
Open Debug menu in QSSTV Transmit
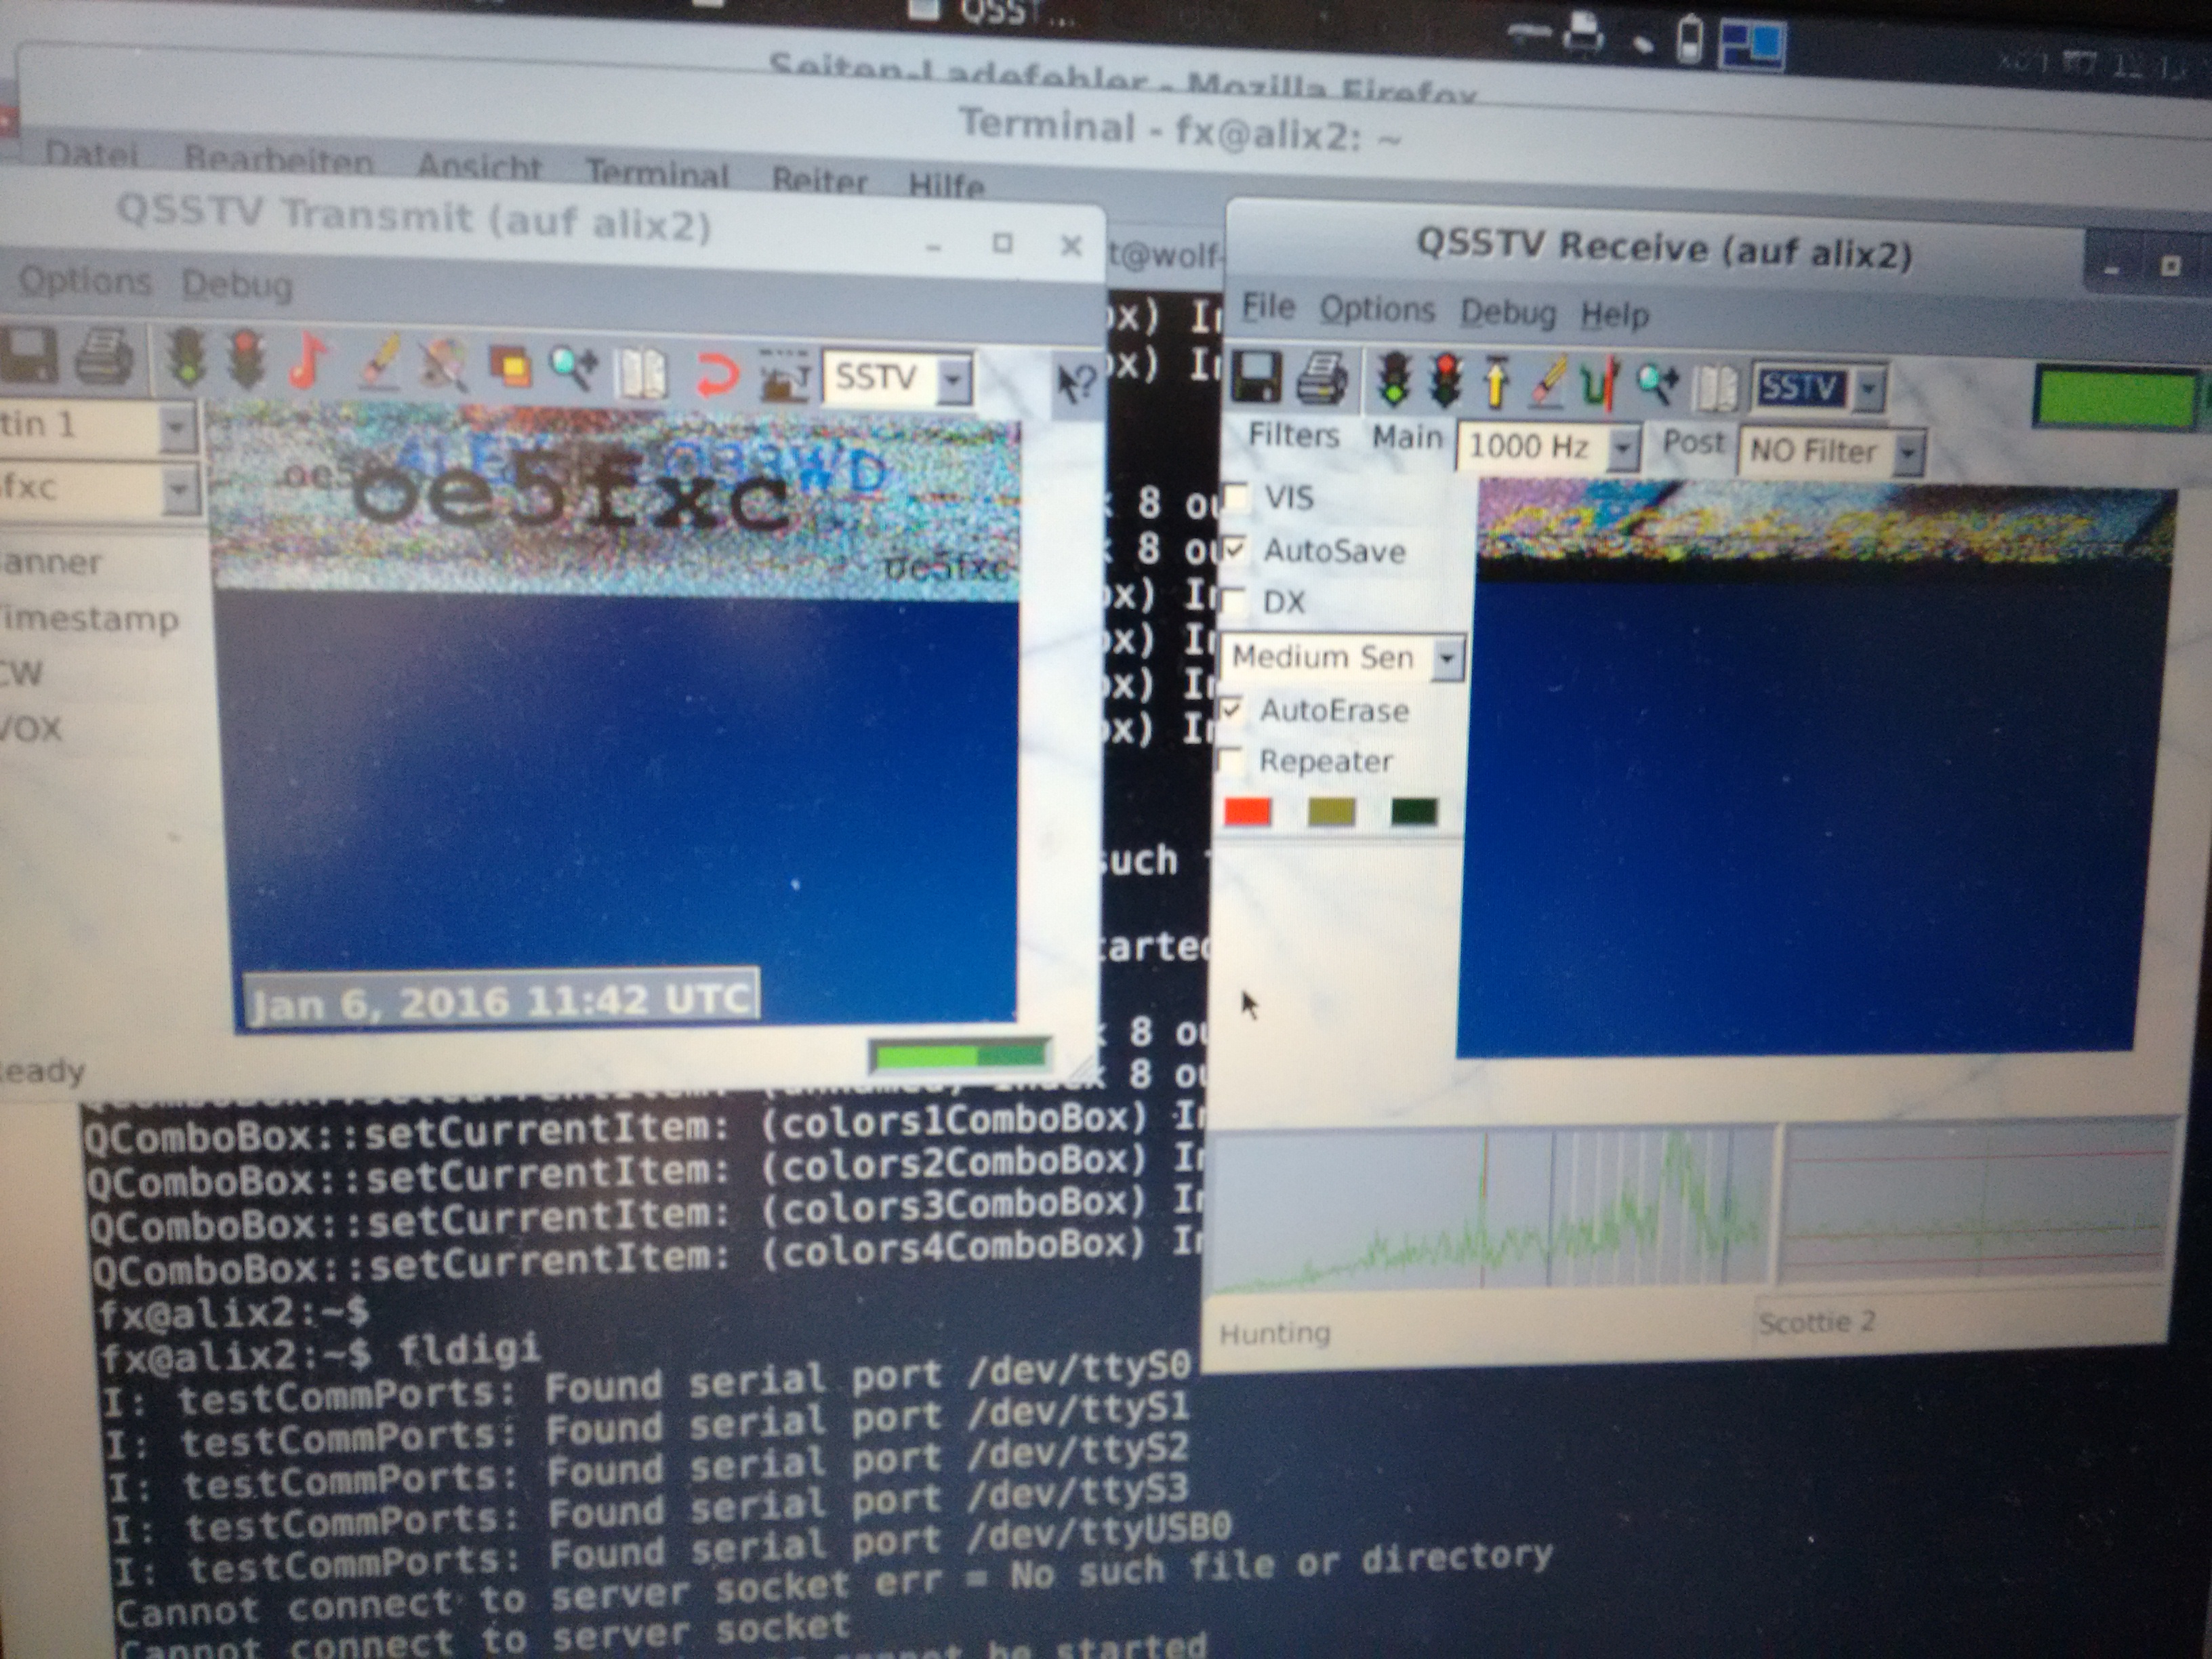pos(237,285)
